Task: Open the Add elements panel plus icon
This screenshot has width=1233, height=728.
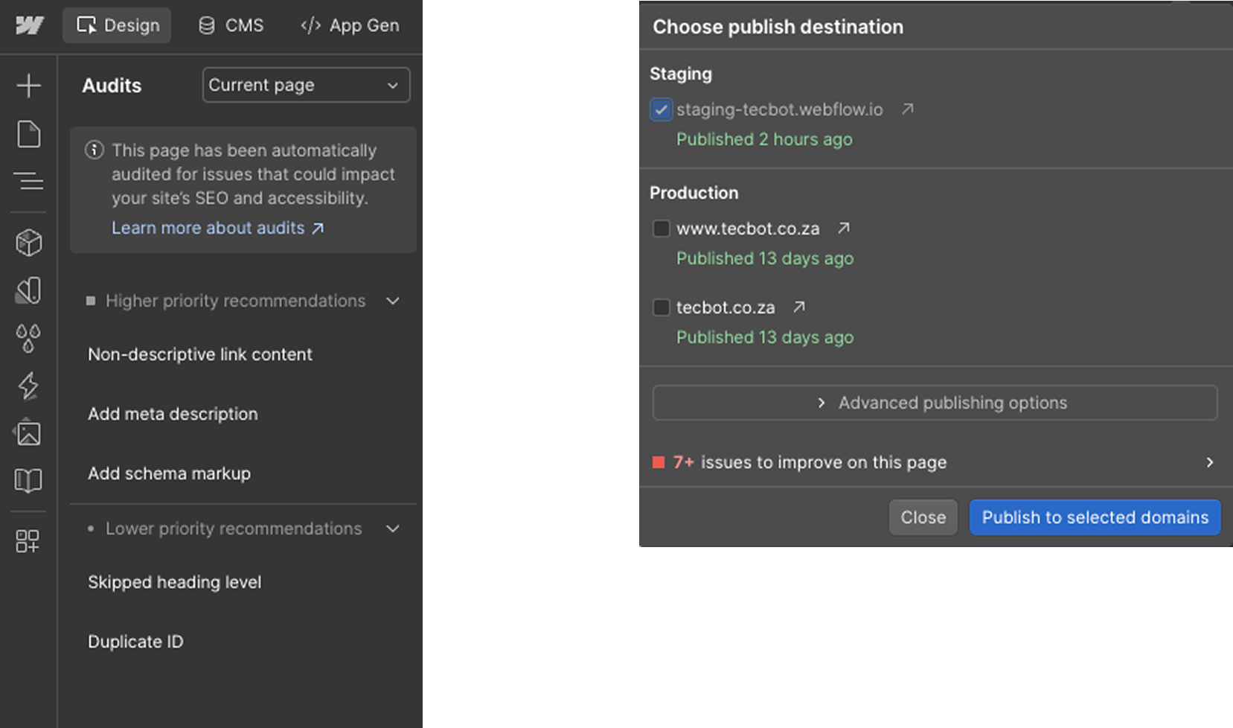Action: click(28, 86)
